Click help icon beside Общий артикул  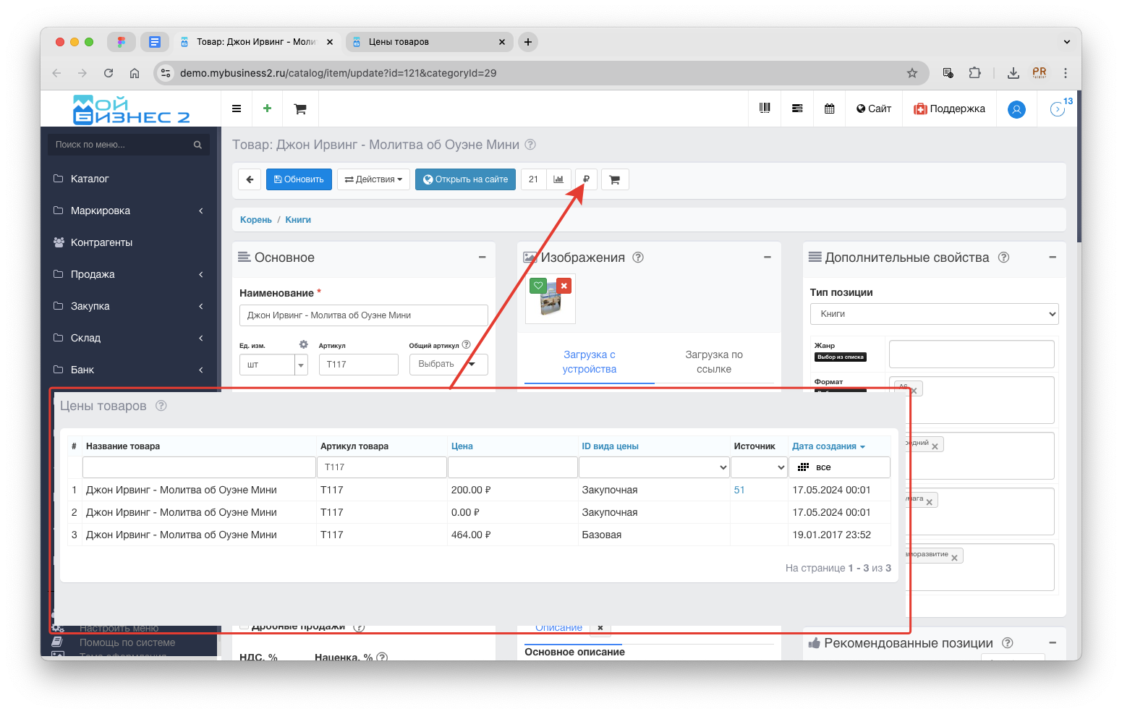(467, 344)
